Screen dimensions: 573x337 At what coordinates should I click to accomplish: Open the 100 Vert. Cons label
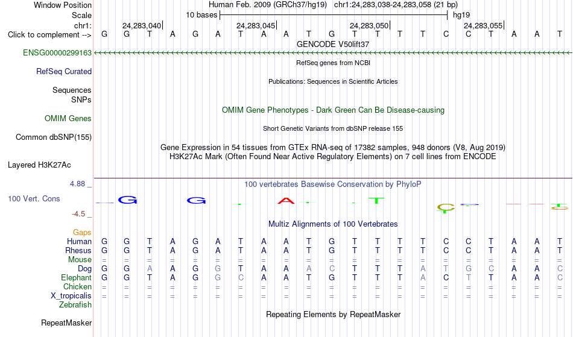tap(34, 198)
